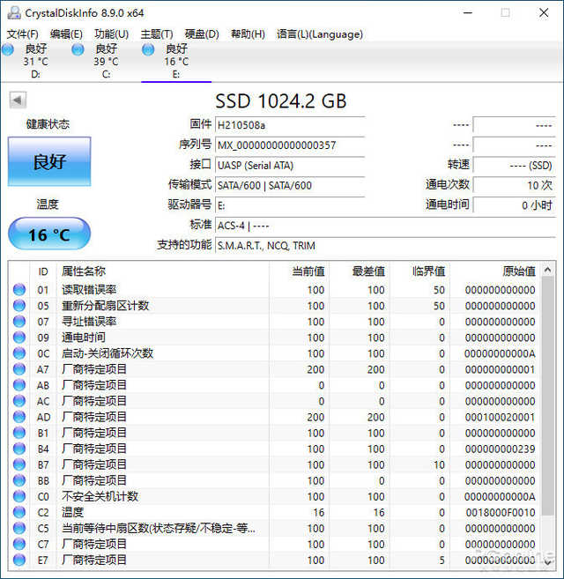564x579 pixels.
Task: Click the status orb for drive D:
Action: pos(7,49)
